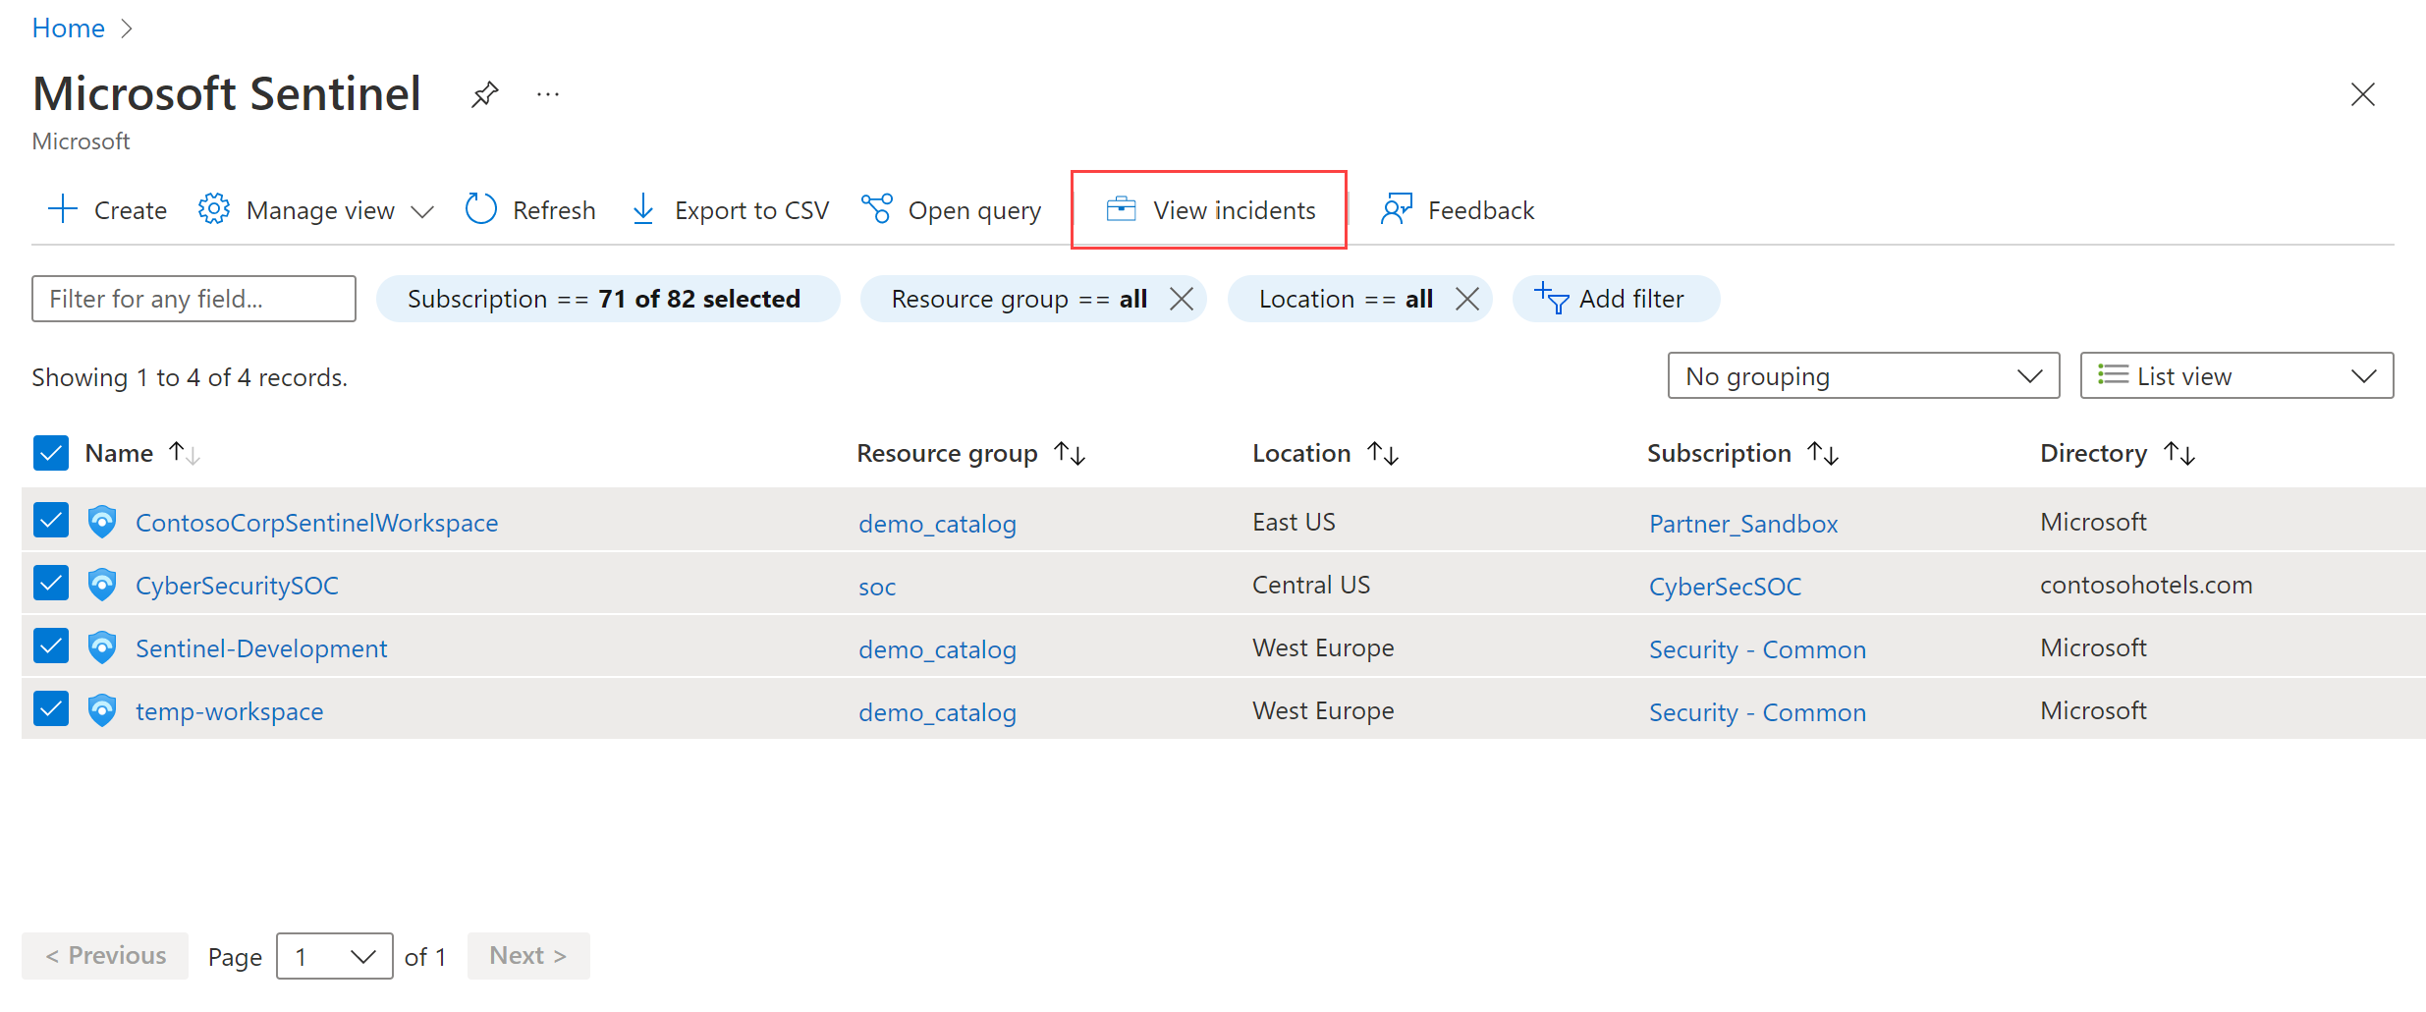The image size is (2426, 1012).
Task: Pin Microsoft Sentinel using the pin icon
Action: pyautogui.click(x=484, y=93)
